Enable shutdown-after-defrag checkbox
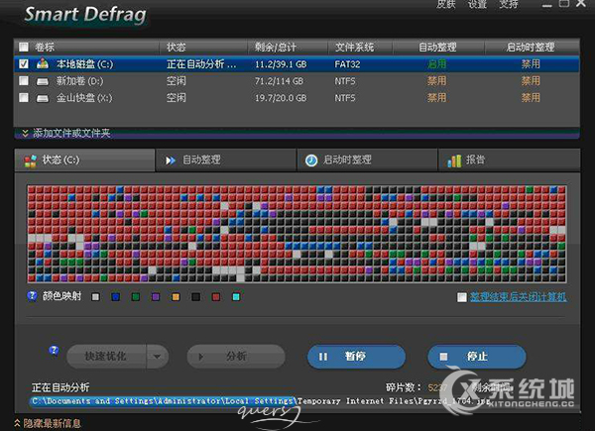The width and height of the screenshot is (595, 431). [x=462, y=297]
